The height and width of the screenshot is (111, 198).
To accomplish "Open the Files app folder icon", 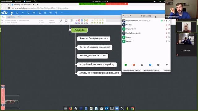I will click(x=12, y=13).
